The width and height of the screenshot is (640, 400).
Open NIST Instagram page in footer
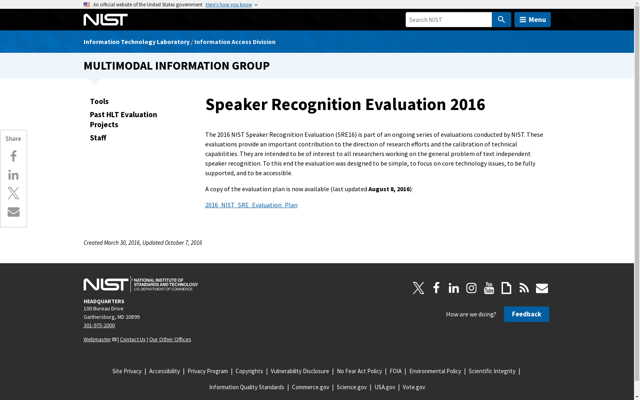point(471,288)
